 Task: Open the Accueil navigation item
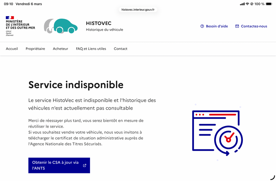pyautogui.click(x=12, y=49)
